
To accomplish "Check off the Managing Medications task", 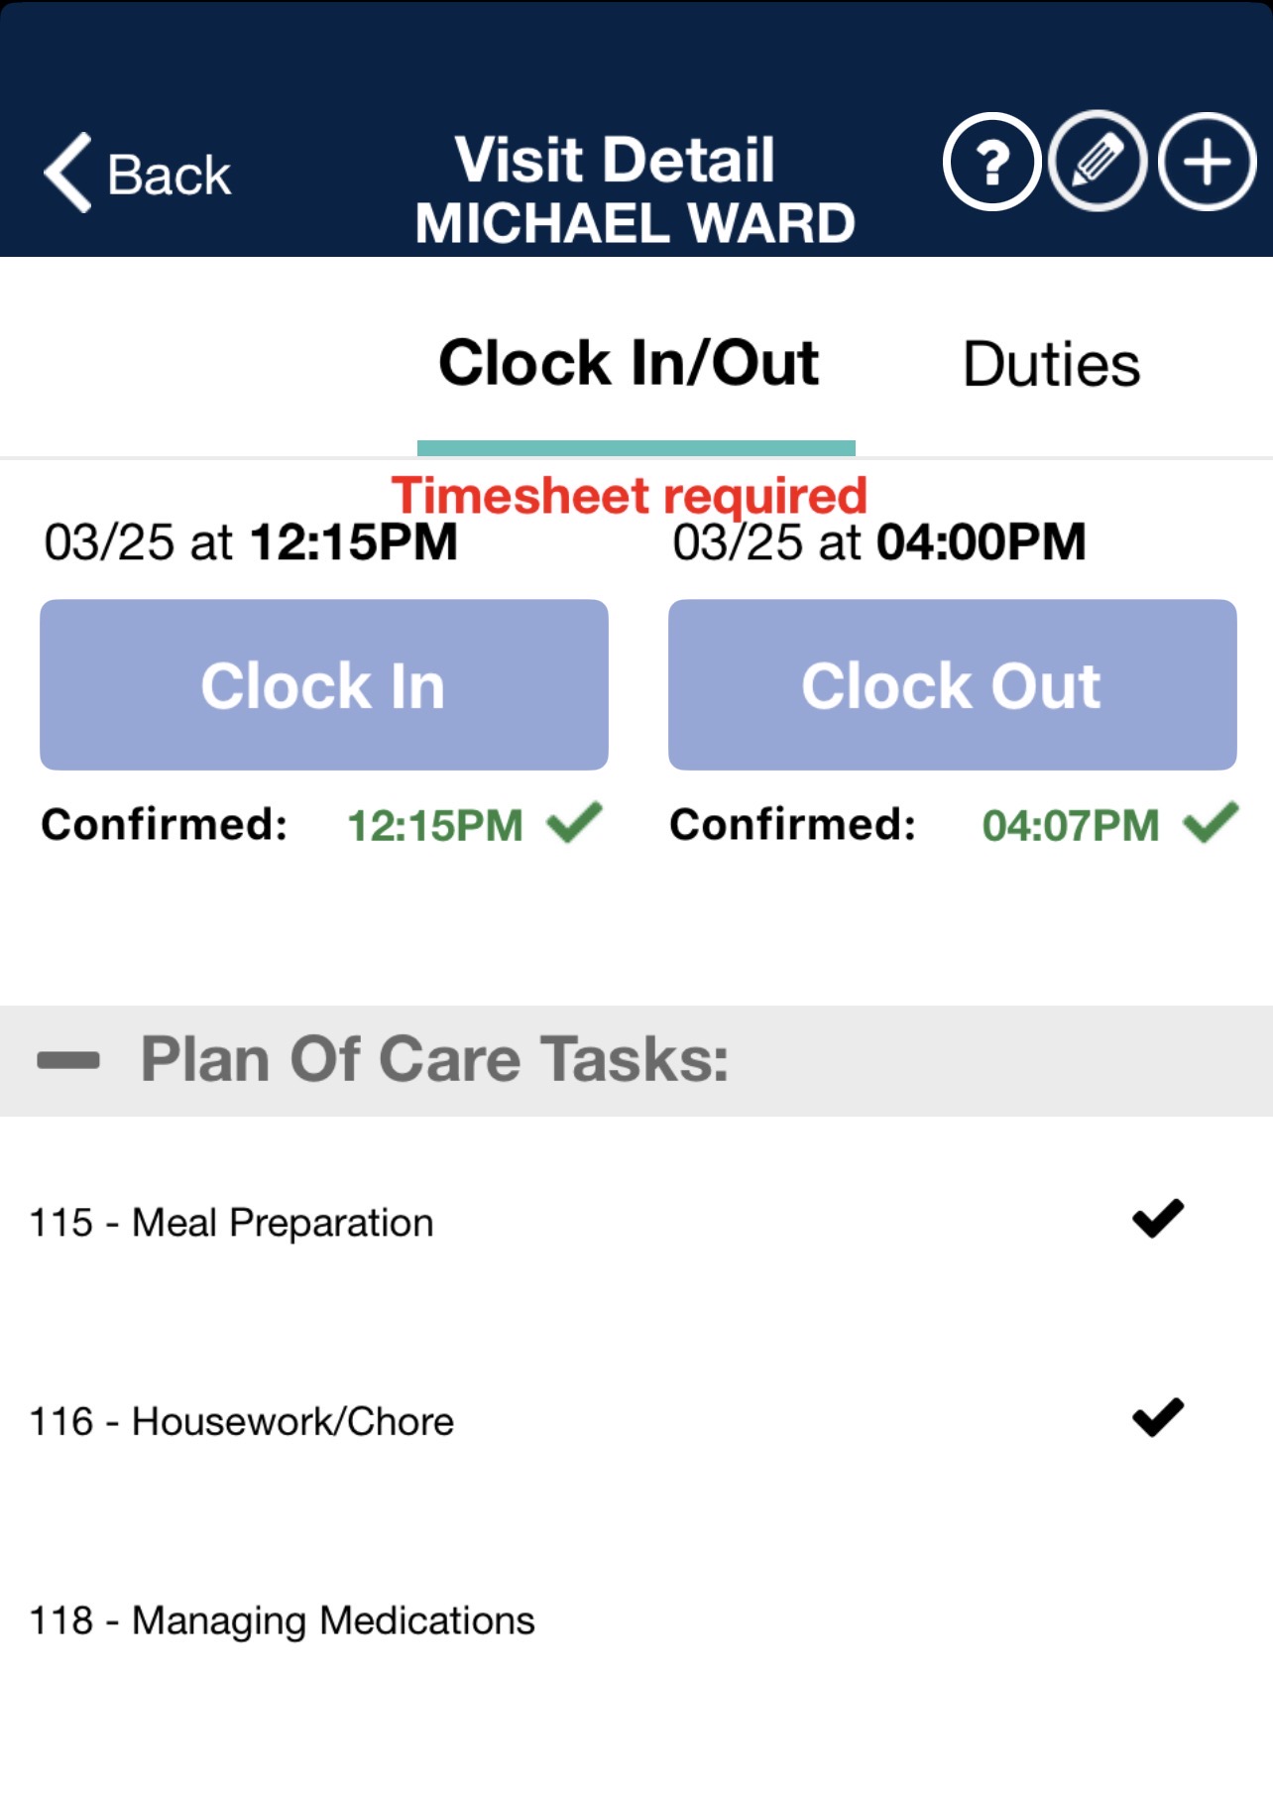I will pos(1158,1619).
